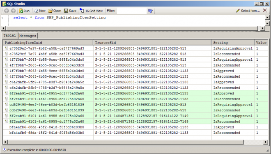Save the current query

pyautogui.click(x=70, y=11)
